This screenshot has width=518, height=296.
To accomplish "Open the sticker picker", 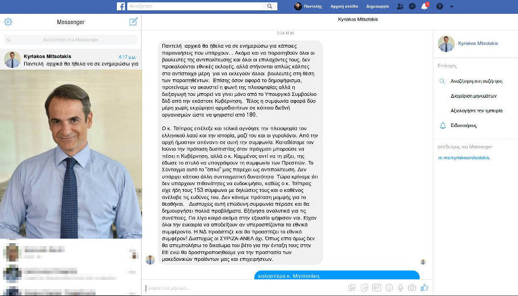I will coord(364,287).
